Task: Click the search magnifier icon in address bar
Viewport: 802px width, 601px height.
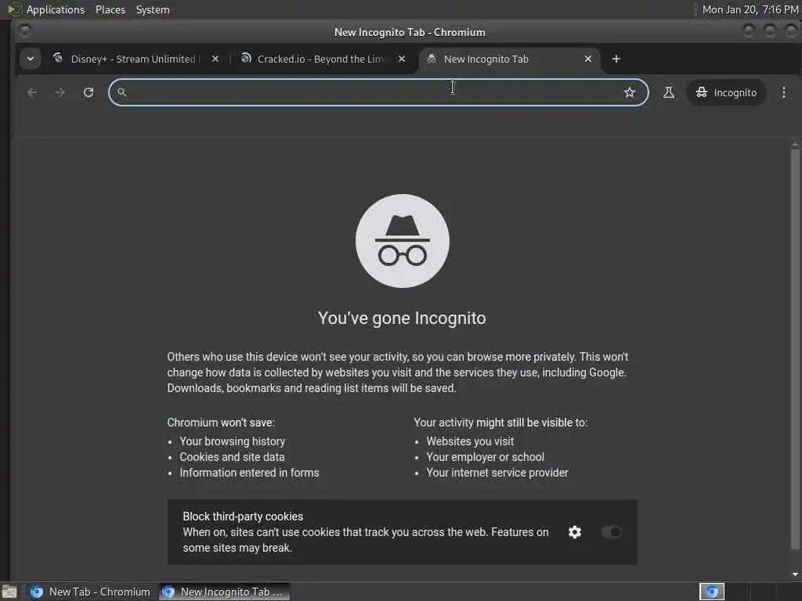Action: pyautogui.click(x=121, y=92)
